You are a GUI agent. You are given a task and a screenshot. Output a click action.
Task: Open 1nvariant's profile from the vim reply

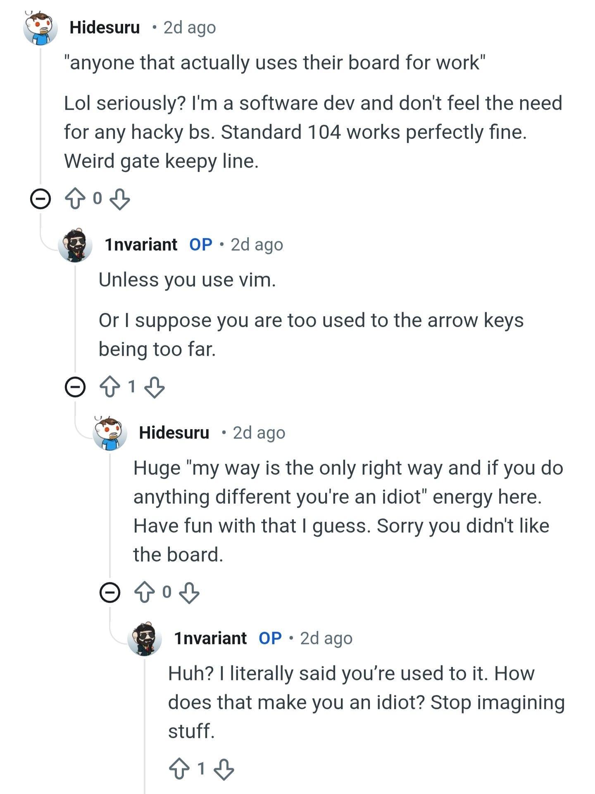coord(141,245)
